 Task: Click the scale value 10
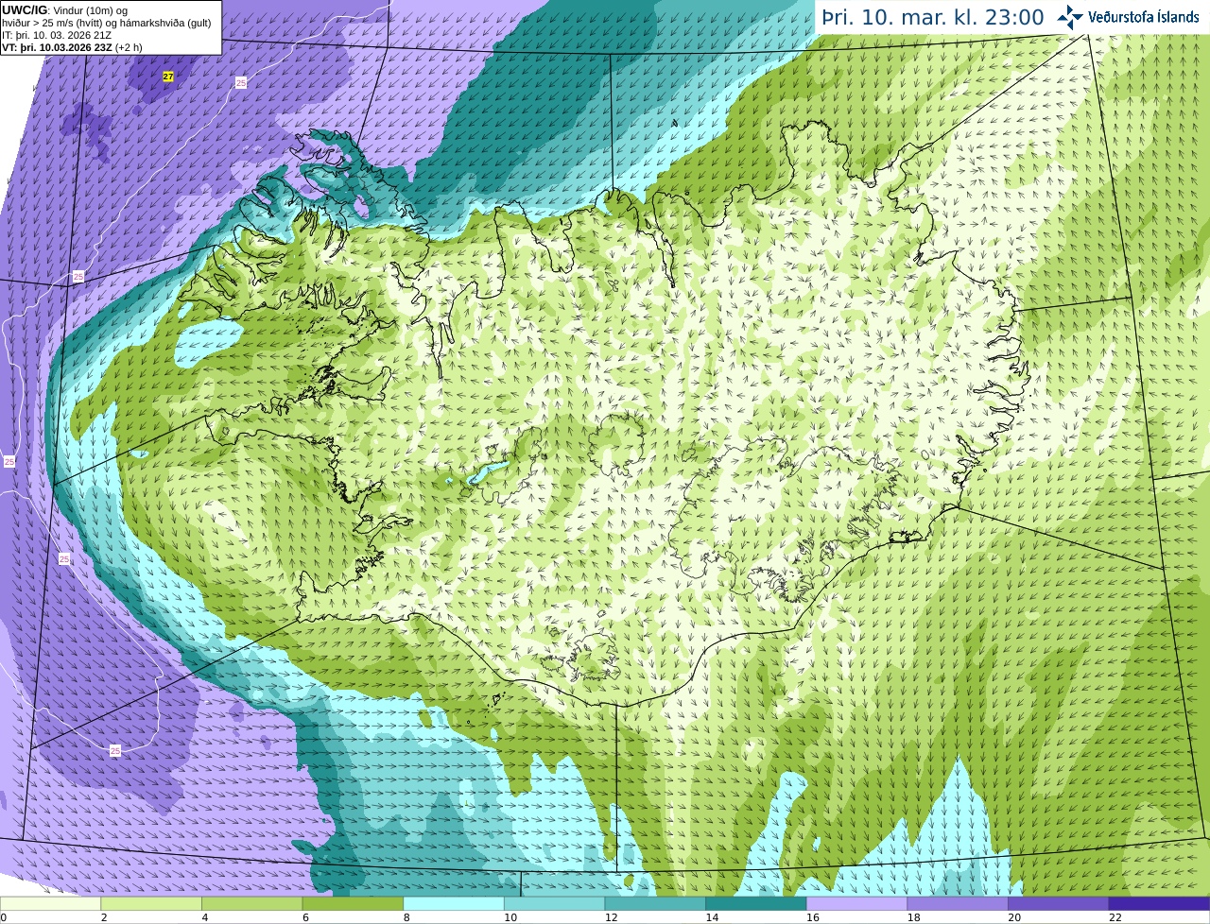[x=510, y=917]
